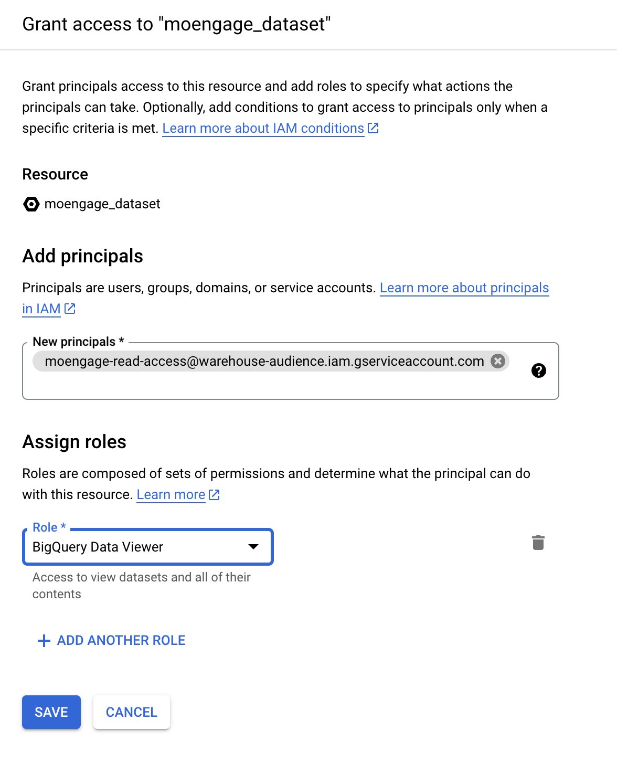Follow the in IAM link text
This screenshot has height=784, width=617.
(41, 309)
